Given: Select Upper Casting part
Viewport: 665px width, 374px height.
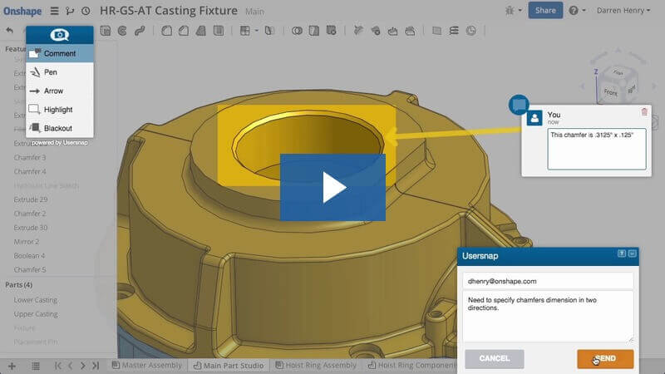Looking at the screenshot, I should [x=36, y=314].
